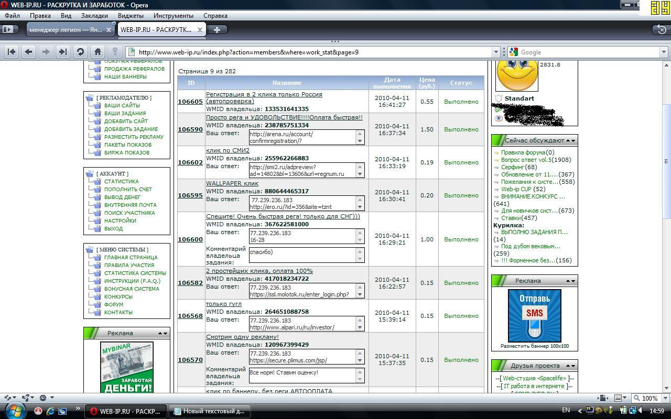Go to Home page with house icon
Image resolution: width=671 pixels, height=419 pixels.
(x=98, y=52)
